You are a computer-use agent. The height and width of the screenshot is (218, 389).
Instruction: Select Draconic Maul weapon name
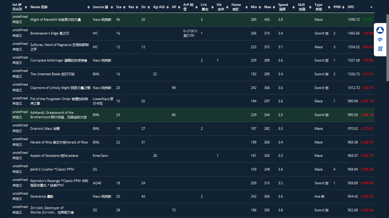[45, 129]
